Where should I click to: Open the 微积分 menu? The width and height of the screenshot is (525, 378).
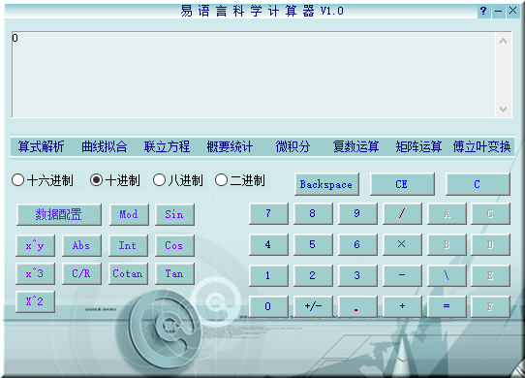[293, 146]
